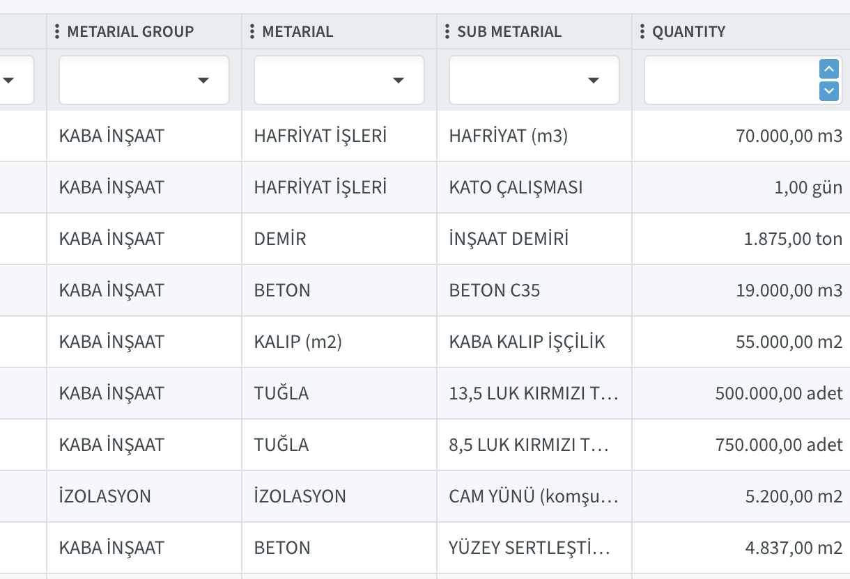Open QUANTITY column menu dots
Screen dimensions: 850x579
tap(642, 31)
